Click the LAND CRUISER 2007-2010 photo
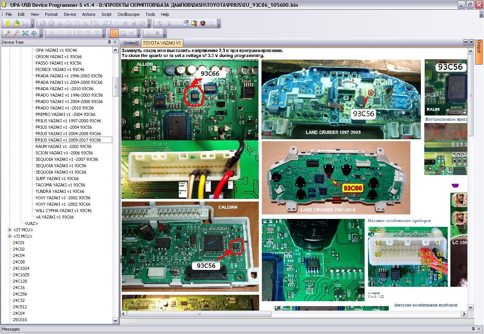The height and width of the screenshot is (334, 484). (336, 178)
